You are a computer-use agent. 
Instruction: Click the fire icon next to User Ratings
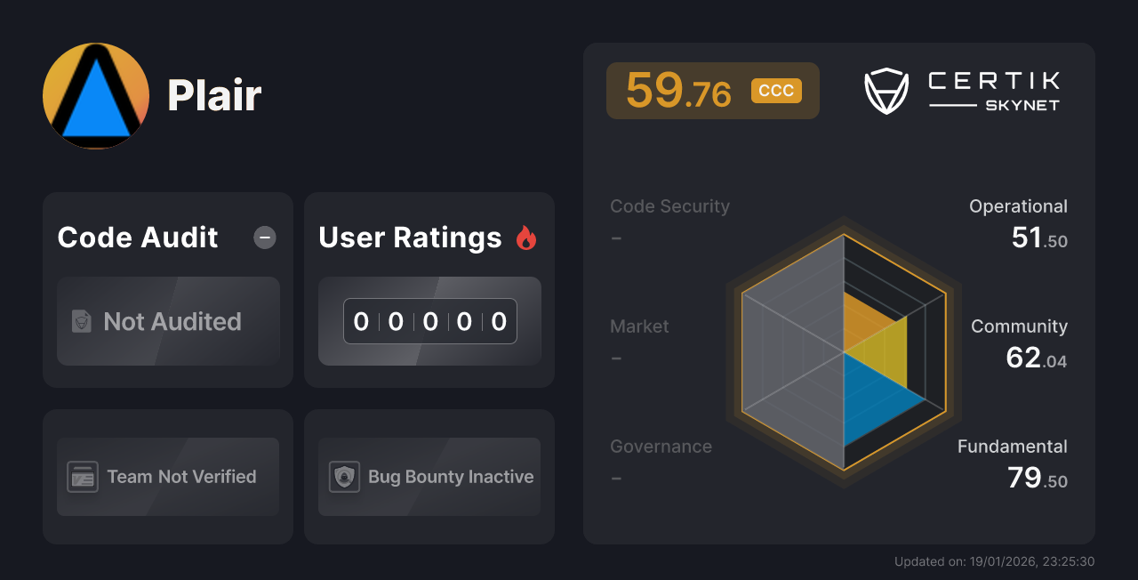point(526,237)
